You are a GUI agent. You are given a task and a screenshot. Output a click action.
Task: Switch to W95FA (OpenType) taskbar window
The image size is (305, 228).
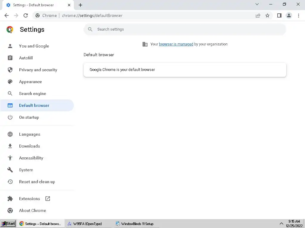88,224
